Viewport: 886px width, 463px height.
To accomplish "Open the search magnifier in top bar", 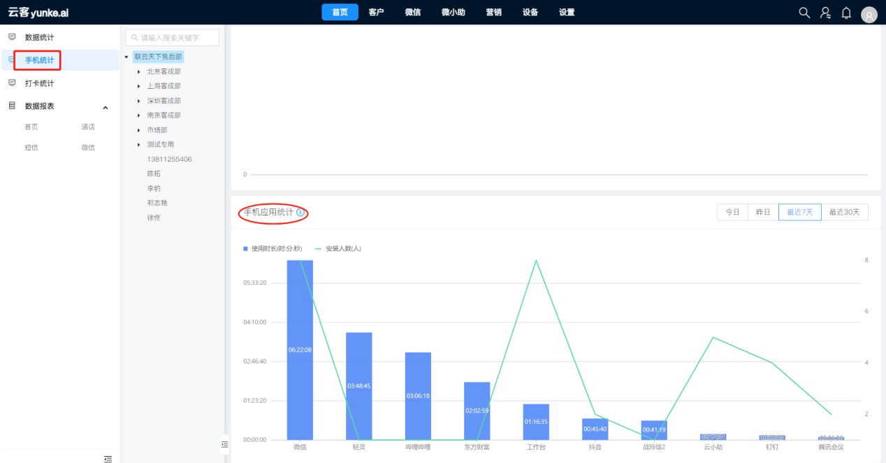I will tap(804, 13).
